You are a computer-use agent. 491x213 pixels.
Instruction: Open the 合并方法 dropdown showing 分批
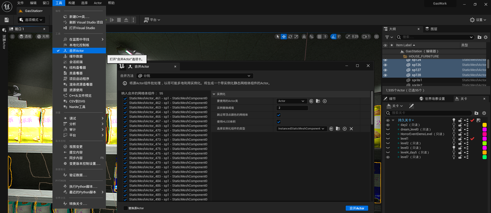(x=195, y=76)
